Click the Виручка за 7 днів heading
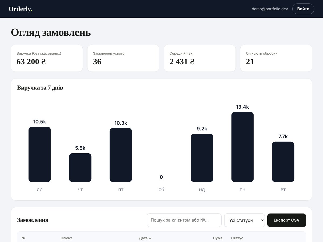 [x=40, y=88]
